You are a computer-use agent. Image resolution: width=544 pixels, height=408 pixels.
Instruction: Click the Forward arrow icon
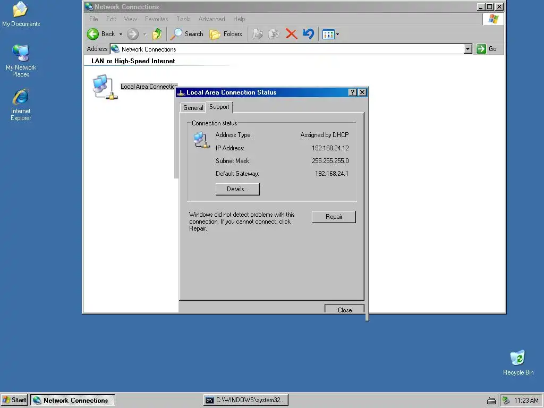click(132, 34)
